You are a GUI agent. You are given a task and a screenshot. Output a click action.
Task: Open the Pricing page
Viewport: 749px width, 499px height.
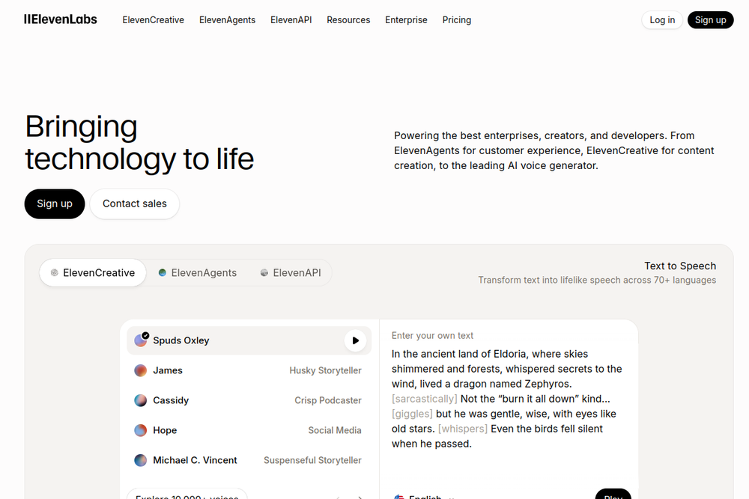pyautogui.click(x=457, y=20)
